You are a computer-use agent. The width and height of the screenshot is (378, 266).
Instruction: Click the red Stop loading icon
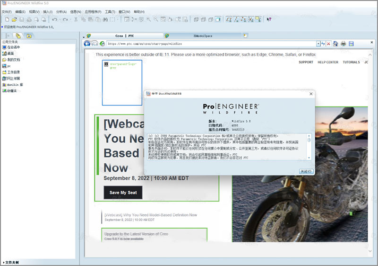(x=328, y=44)
